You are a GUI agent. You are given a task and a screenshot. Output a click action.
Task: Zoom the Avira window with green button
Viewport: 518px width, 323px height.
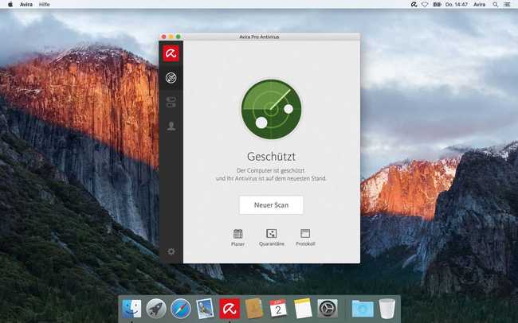tap(179, 37)
